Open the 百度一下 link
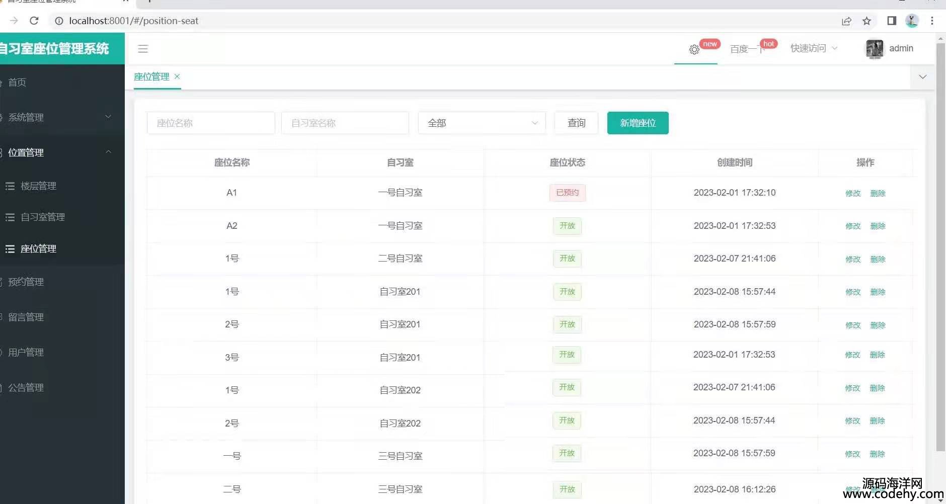The image size is (946, 504). pyautogui.click(x=747, y=49)
